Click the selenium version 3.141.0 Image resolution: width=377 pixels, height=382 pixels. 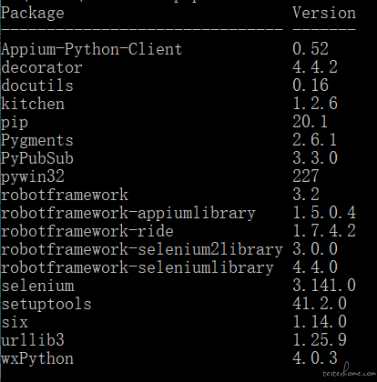pyautogui.click(x=324, y=285)
